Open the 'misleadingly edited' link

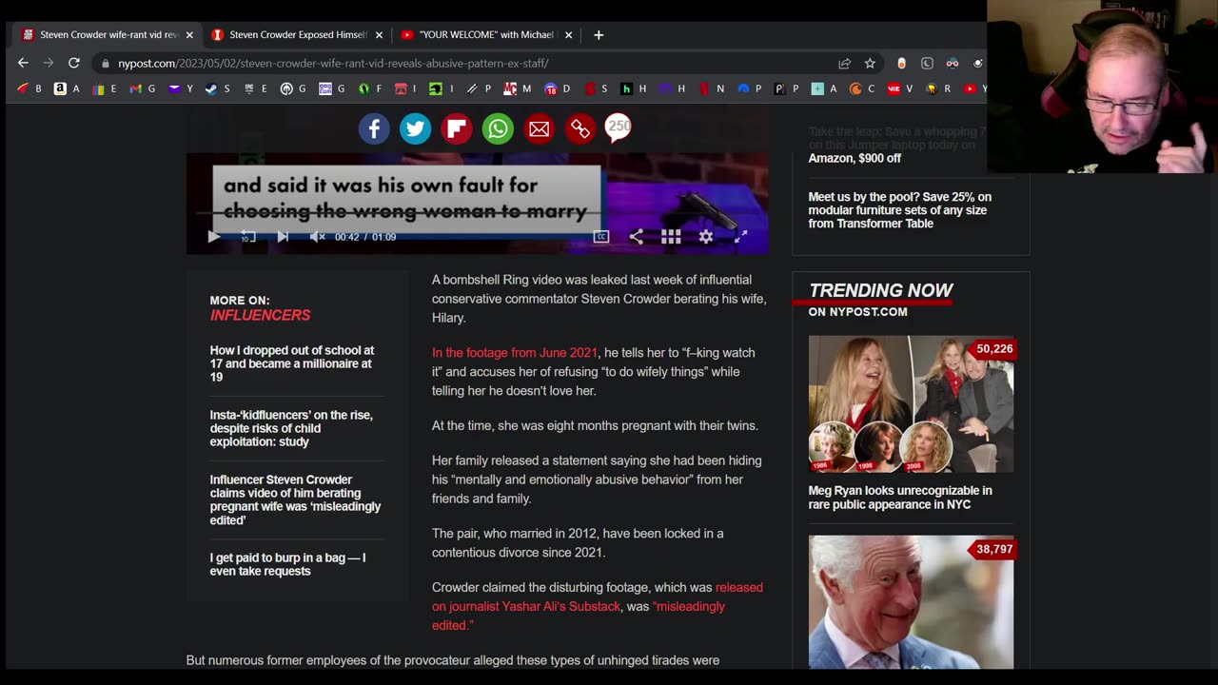(x=579, y=616)
